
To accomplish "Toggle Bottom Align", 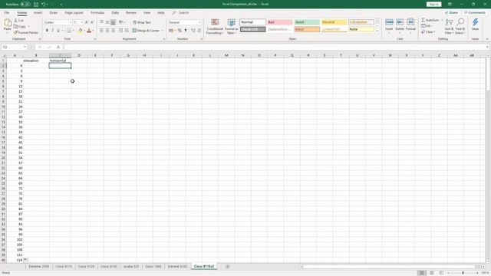I will pyautogui.click(x=113, y=22).
